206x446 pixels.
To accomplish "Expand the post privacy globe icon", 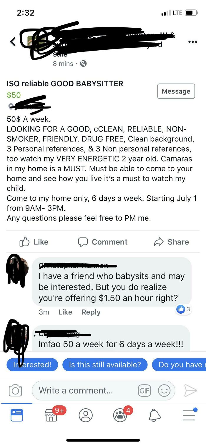I will click(x=83, y=63).
